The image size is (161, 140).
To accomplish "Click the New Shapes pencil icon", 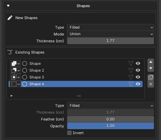I will pyautogui.click(x=10, y=18).
